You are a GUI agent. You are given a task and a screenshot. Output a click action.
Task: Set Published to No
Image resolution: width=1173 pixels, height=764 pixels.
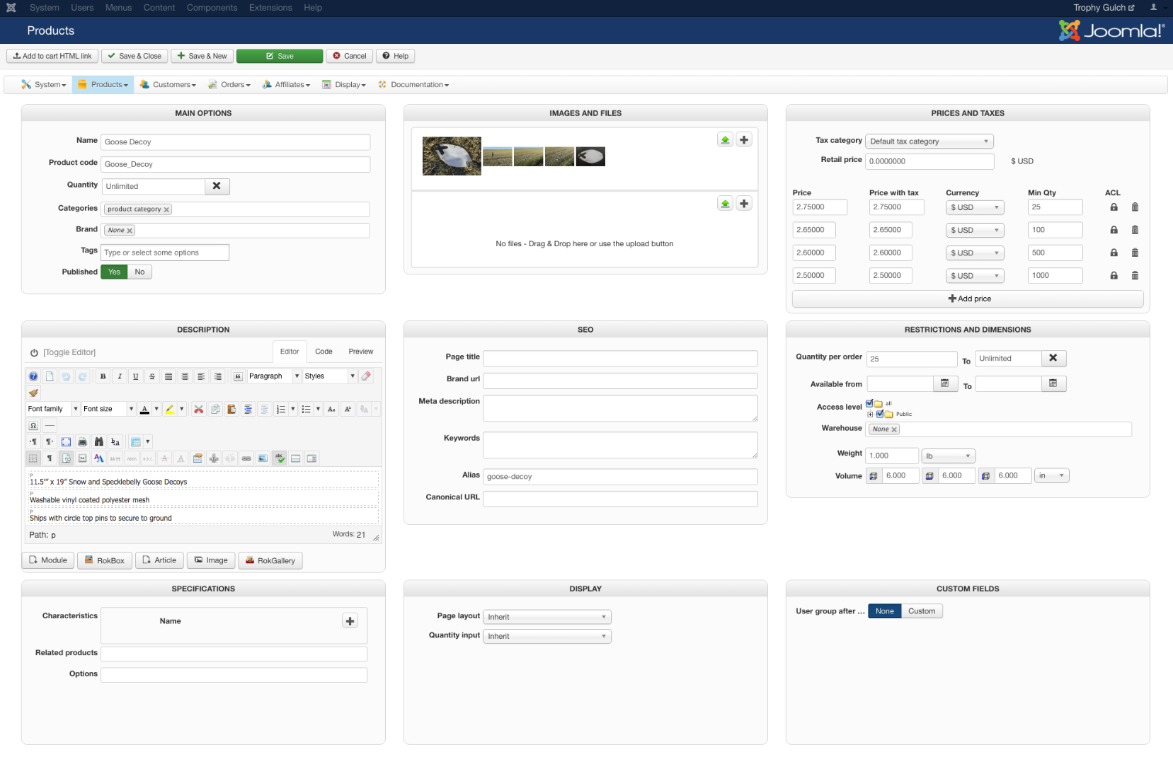(x=139, y=272)
